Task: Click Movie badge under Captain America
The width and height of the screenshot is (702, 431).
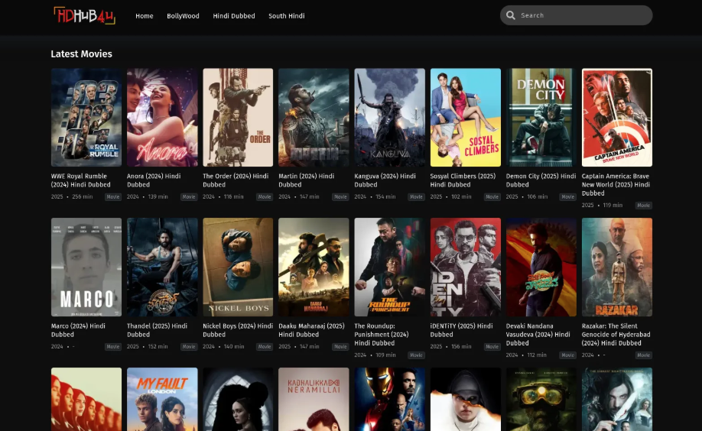Action: click(644, 206)
